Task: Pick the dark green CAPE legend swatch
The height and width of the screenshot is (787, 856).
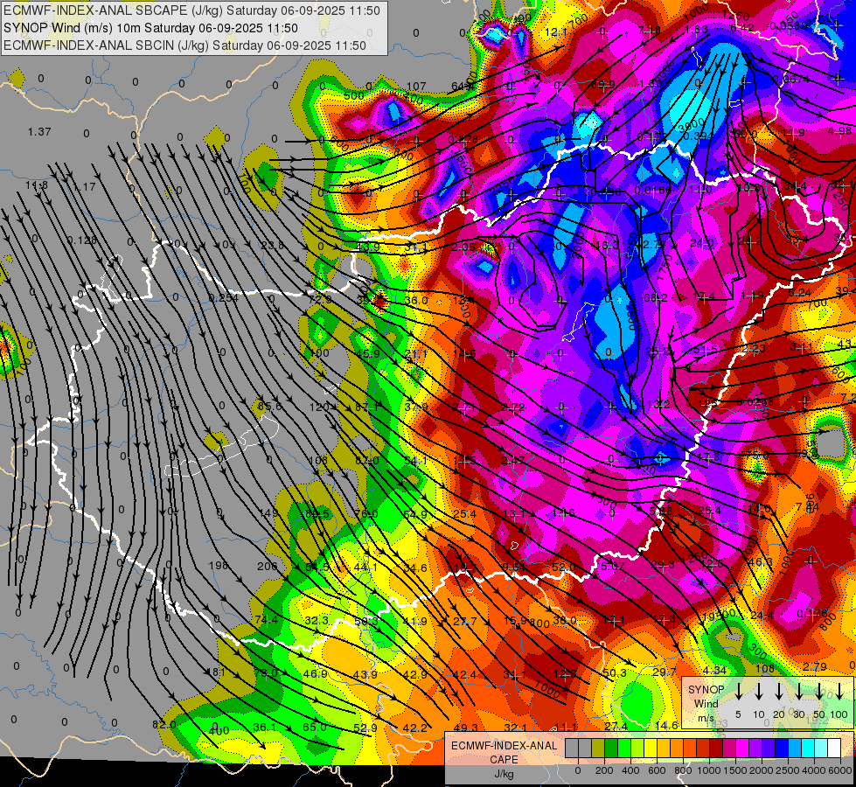Action: [611, 749]
